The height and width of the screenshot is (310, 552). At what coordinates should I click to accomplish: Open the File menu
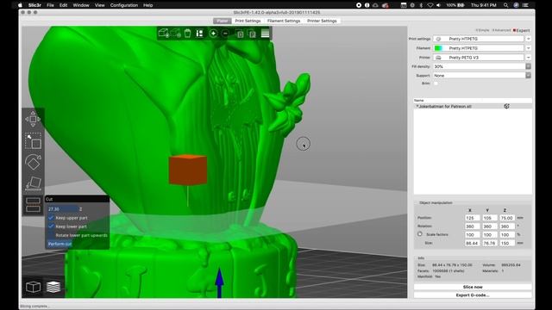[50, 5]
